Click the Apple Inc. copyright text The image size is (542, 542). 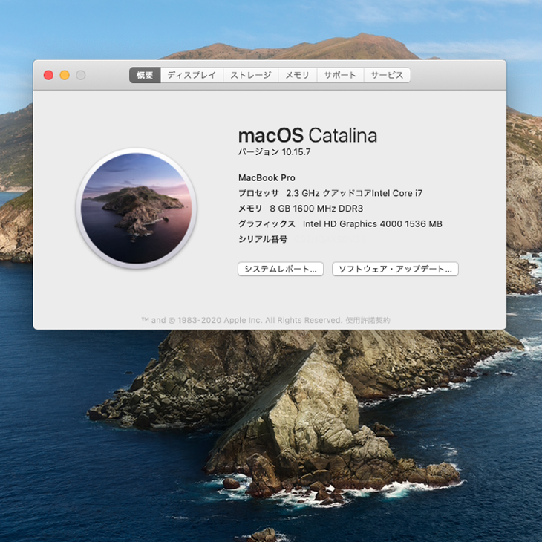[x=241, y=320]
